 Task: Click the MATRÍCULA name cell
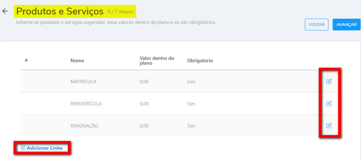tap(83, 82)
